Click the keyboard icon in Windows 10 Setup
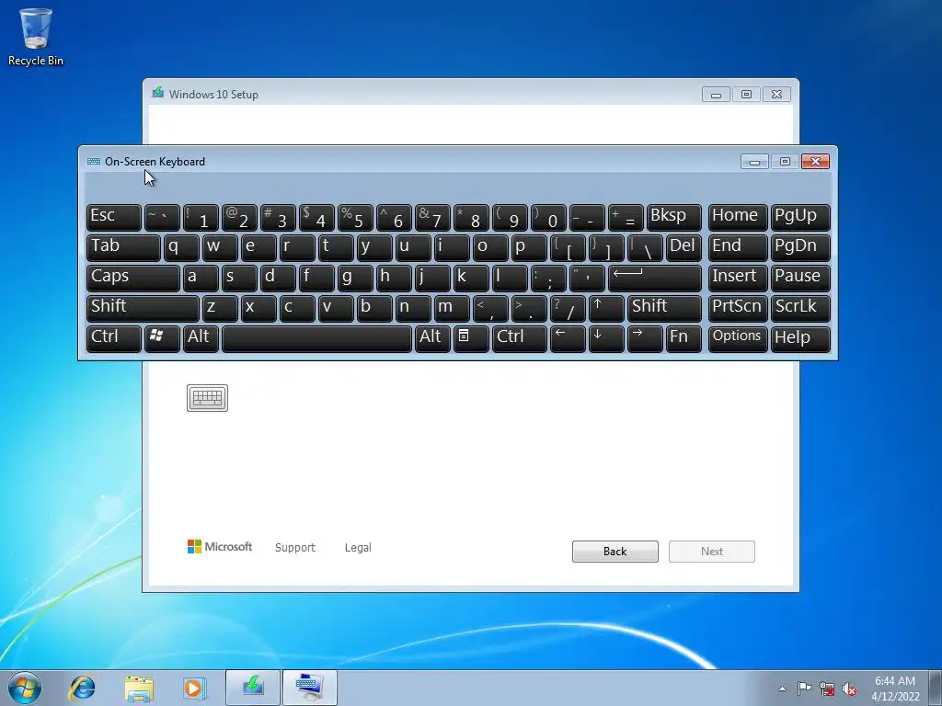The image size is (942, 706). tap(207, 398)
